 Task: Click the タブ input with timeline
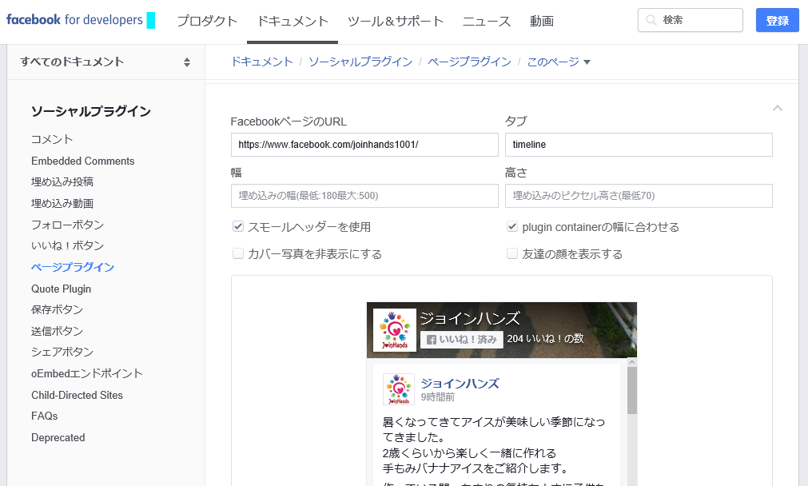[639, 145]
